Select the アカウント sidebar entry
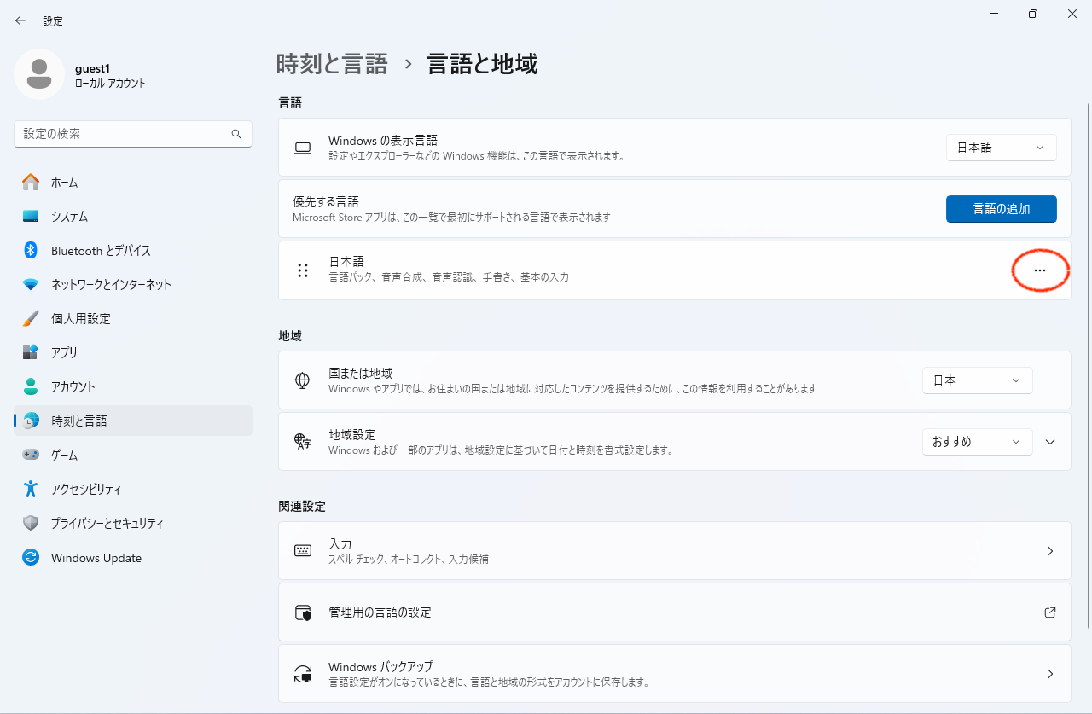This screenshot has width=1092, height=714. pos(133,386)
